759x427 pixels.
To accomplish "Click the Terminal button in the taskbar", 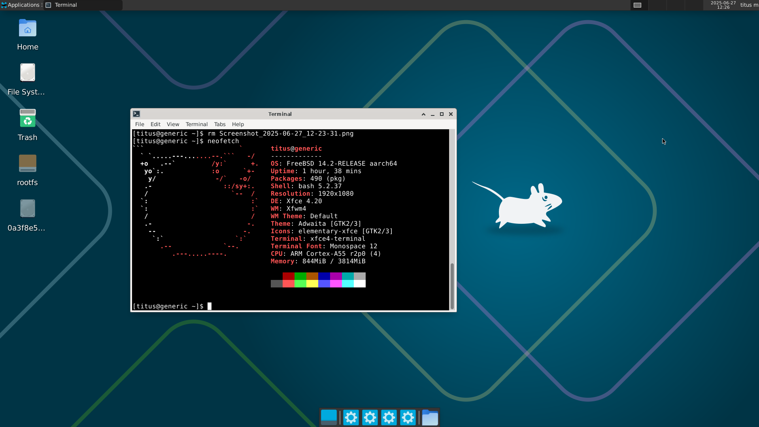I will tap(83, 5).
